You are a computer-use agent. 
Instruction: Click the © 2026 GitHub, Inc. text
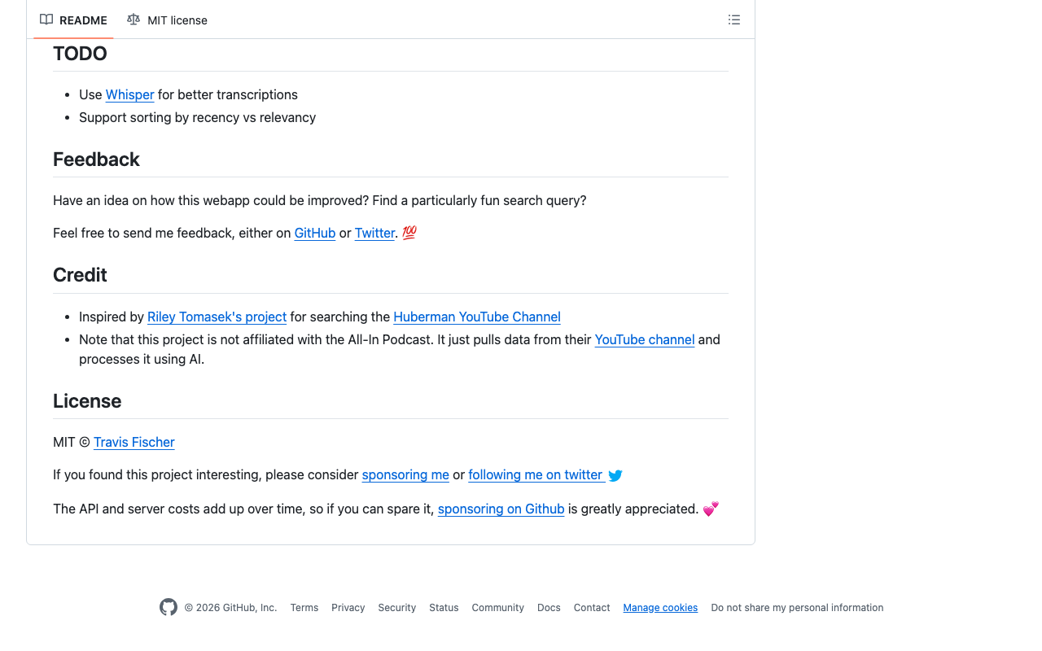click(x=230, y=608)
